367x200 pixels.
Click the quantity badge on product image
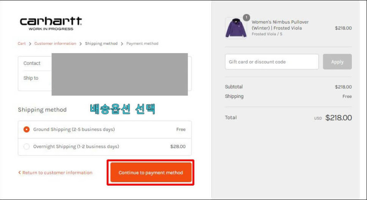click(x=246, y=17)
